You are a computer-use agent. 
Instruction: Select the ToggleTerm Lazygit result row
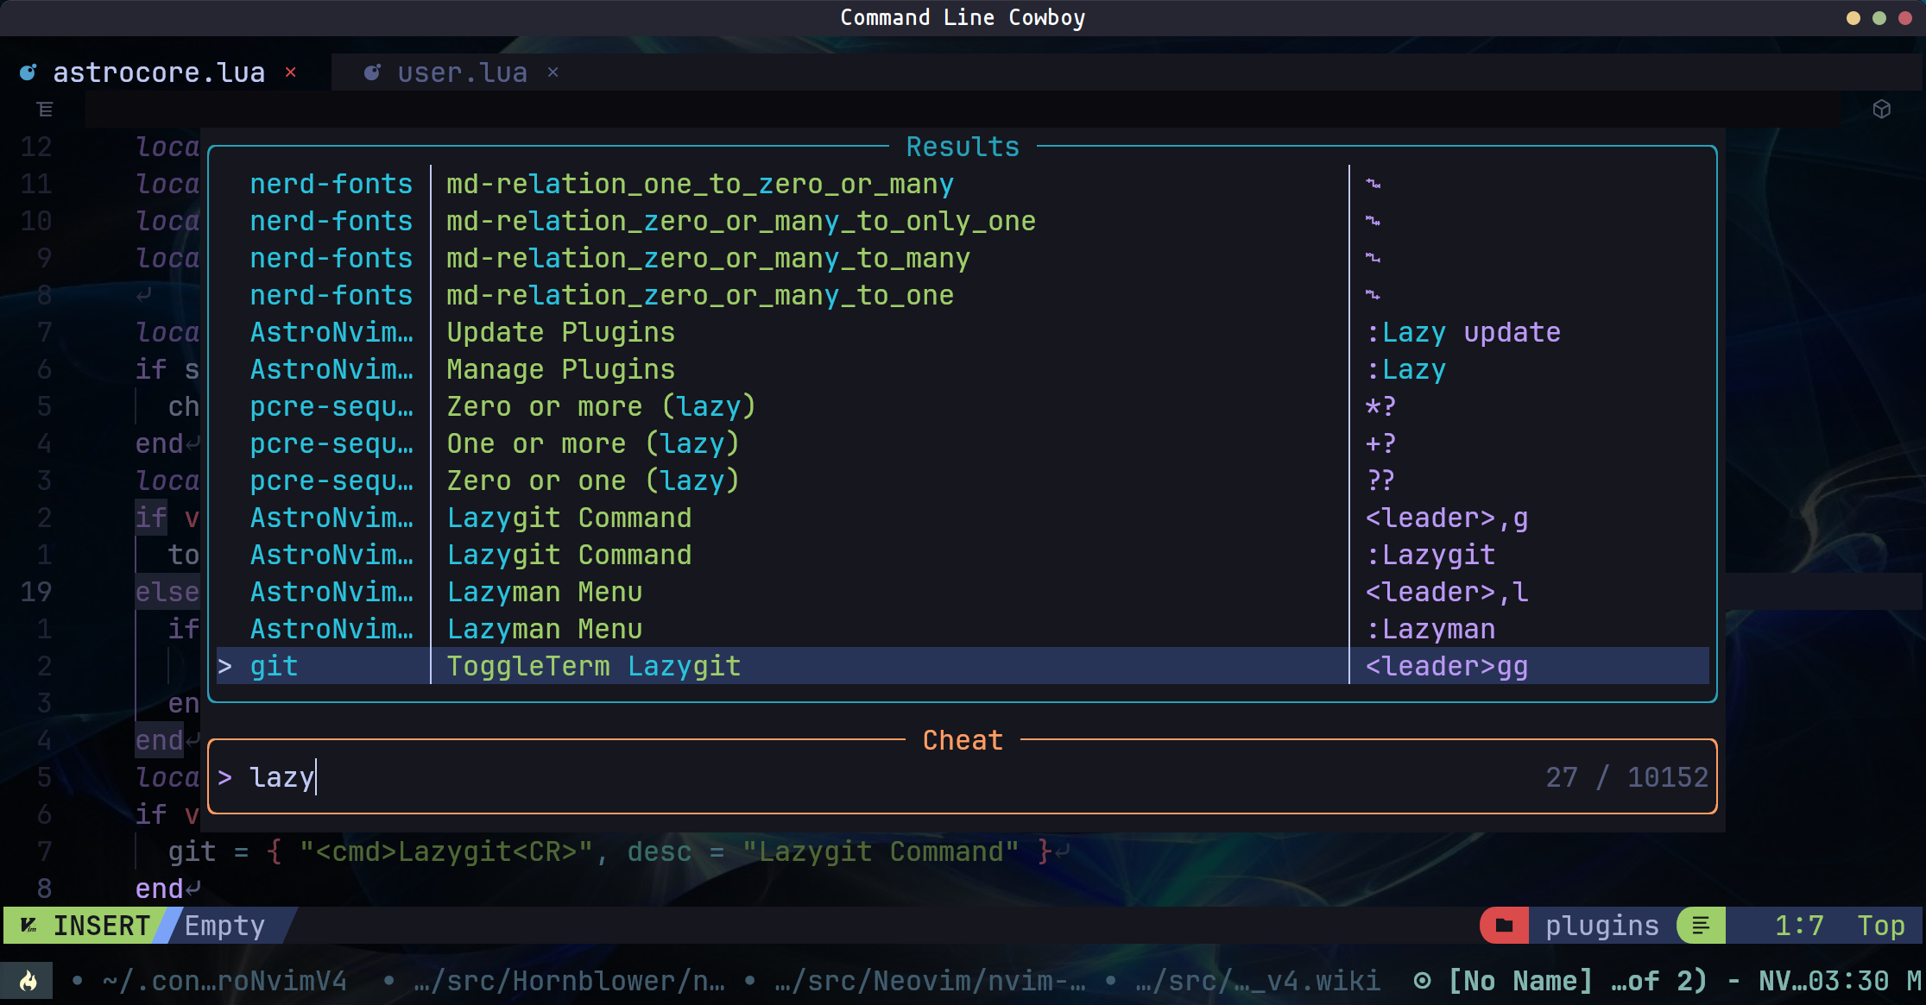click(593, 666)
